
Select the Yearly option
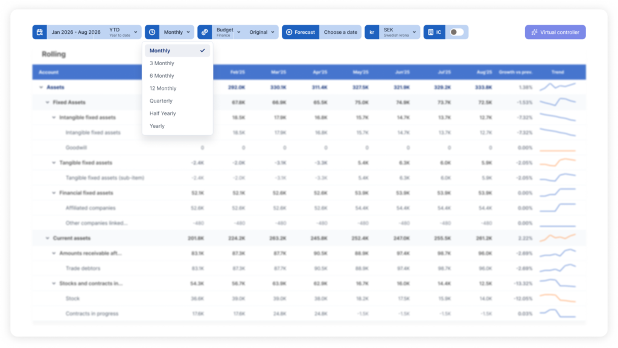pos(177,126)
